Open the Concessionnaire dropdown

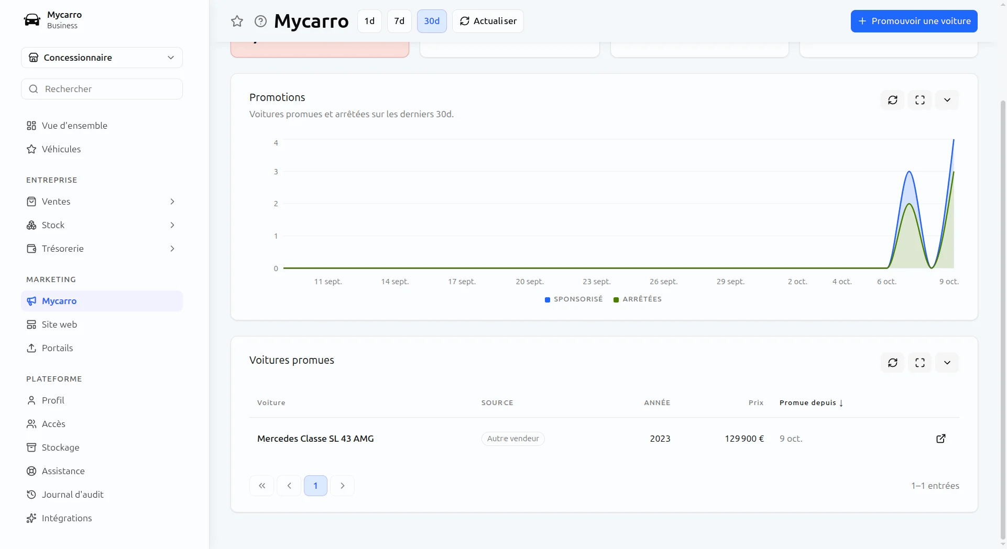click(102, 58)
